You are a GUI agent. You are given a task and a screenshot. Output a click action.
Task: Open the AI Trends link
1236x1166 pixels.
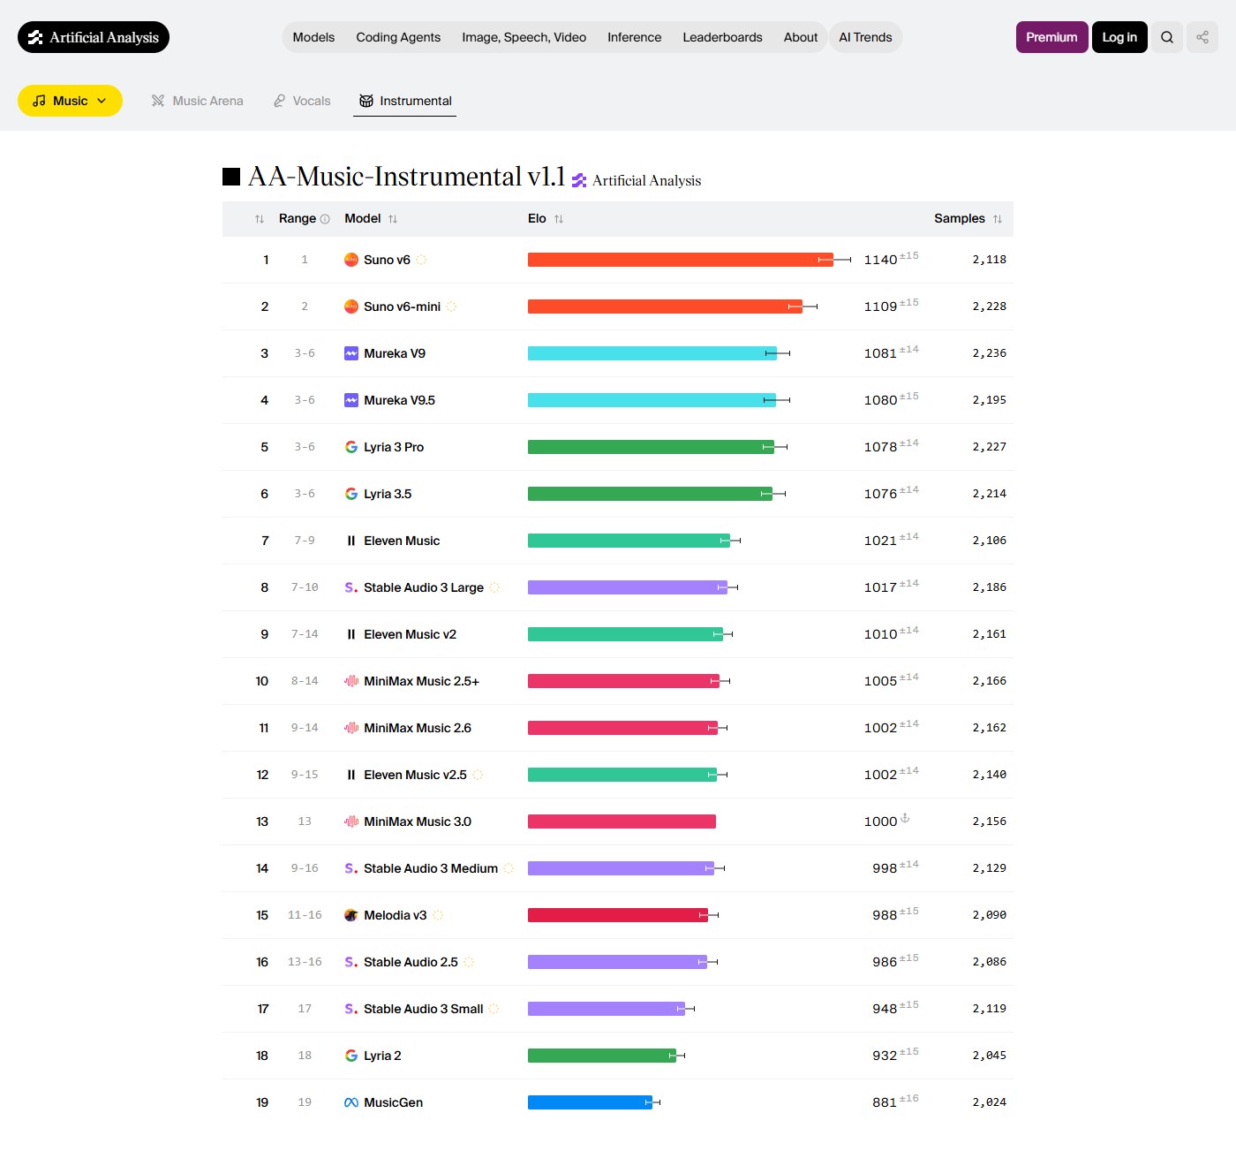(x=865, y=37)
